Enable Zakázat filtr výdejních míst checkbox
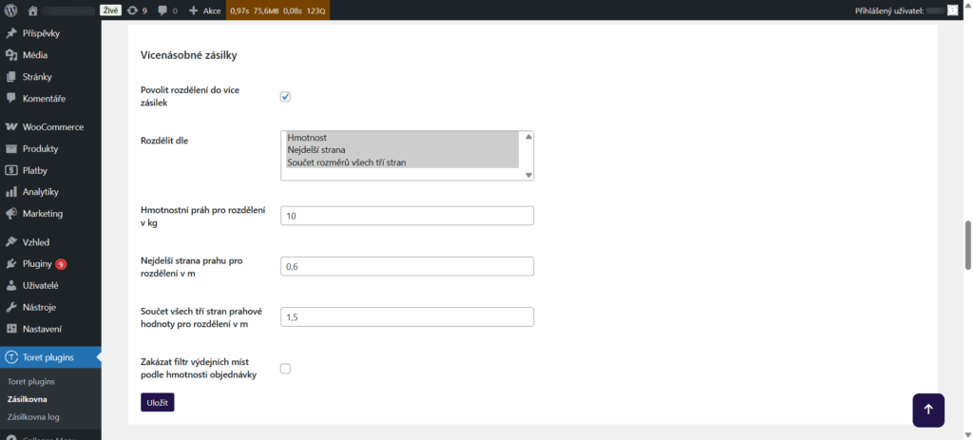 [x=285, y=369]
